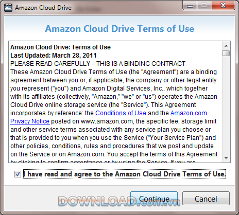The height and width of the screenshot is (215, 239).
Task: Click the greyed-out maximize window button
Action: tap(204, 6)
